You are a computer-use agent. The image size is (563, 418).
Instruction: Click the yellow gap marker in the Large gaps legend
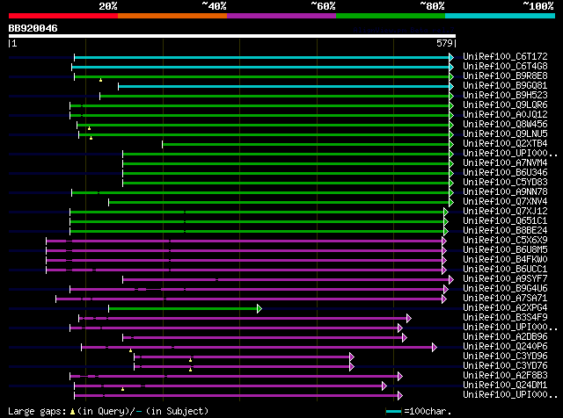[x=72, y=412]
